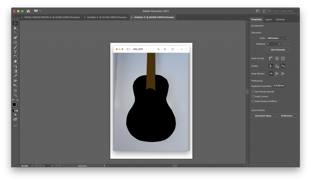The height and width of the screenshot is (182, 311).
Task: Enable Use Preview Bounds checkbox
Action: point(253,91)
